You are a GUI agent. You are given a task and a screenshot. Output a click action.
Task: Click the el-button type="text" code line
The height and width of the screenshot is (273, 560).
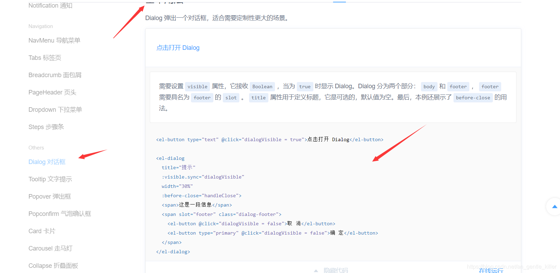(x=270, y=139)
